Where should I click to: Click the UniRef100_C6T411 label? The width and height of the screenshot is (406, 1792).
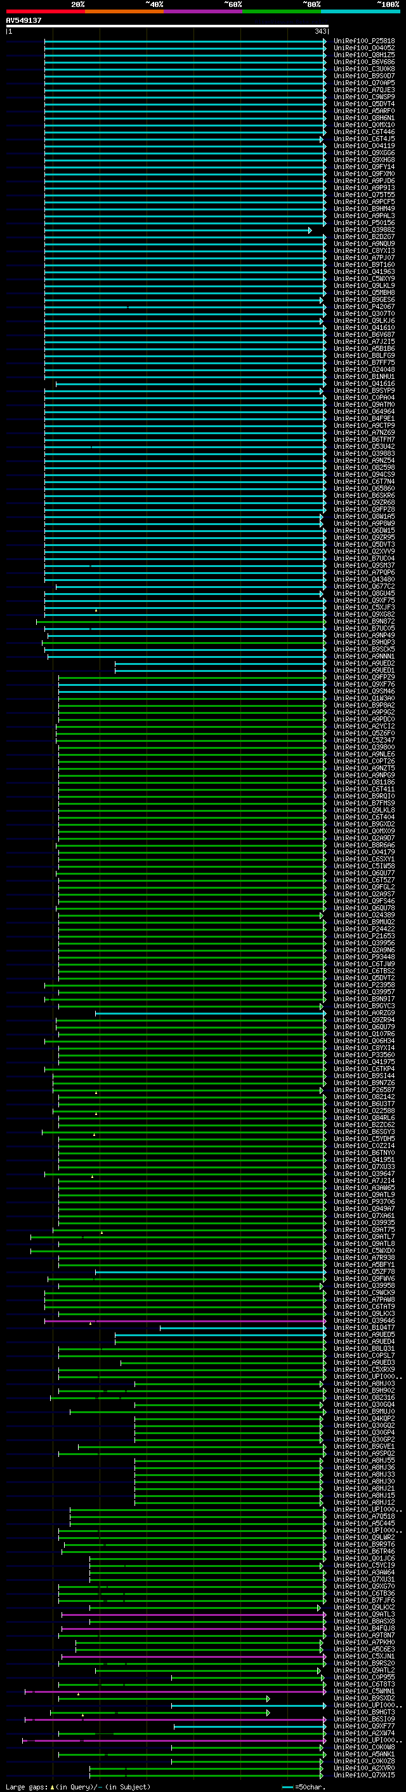(364, 789)
